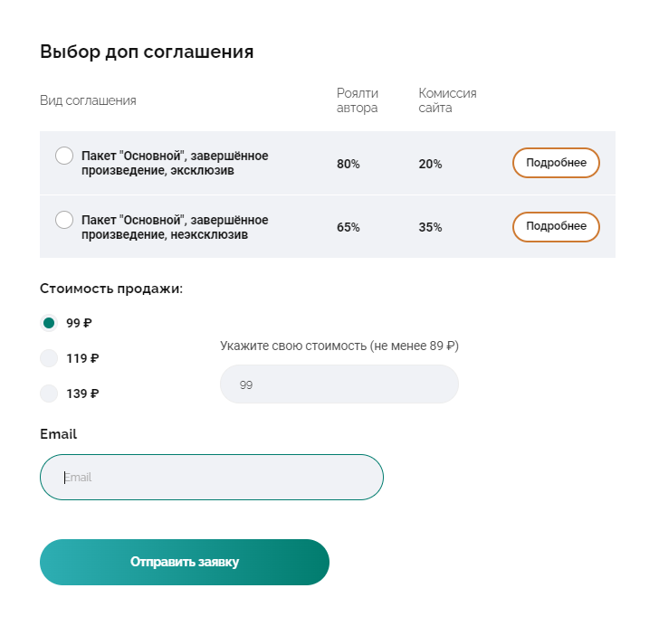Select the exclusive "Основной" package radio button
Screen dimensions: 659x626
coord(64,156)
